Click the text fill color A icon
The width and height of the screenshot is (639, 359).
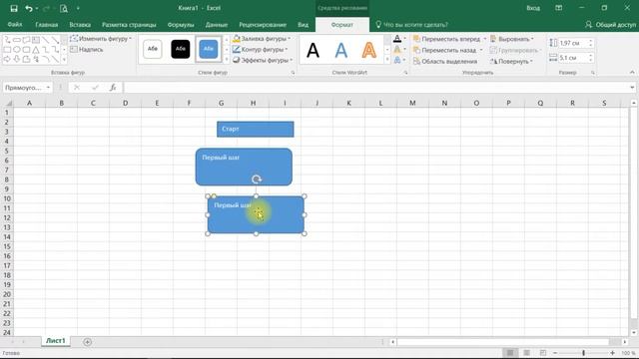[397, 39]
